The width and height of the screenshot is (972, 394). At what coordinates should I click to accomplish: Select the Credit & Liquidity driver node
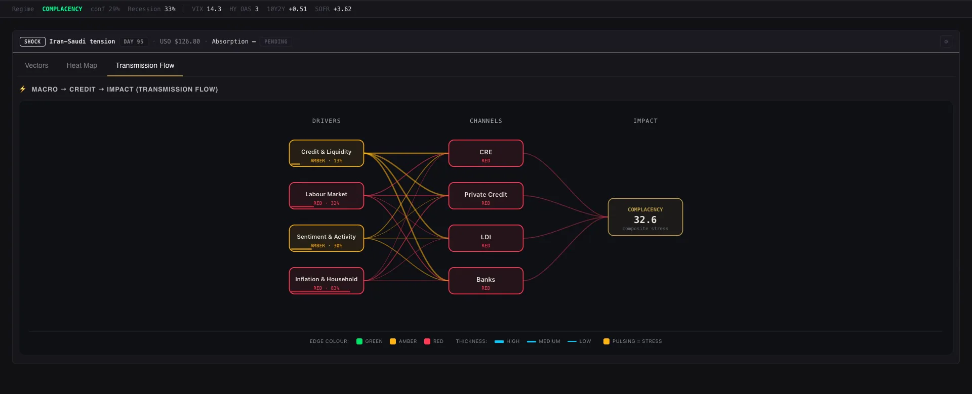(327, 153)
